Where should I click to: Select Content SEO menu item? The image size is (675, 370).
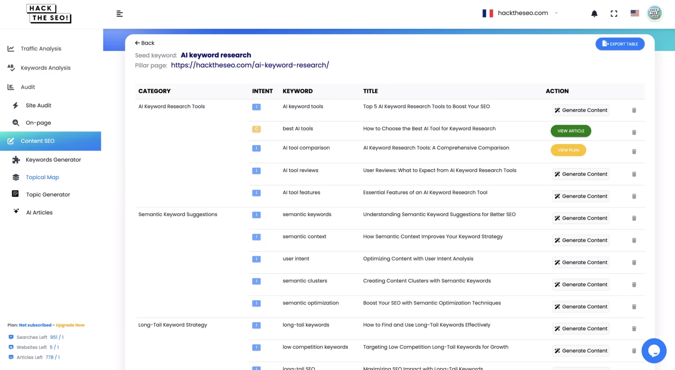(x=51, y=141)
